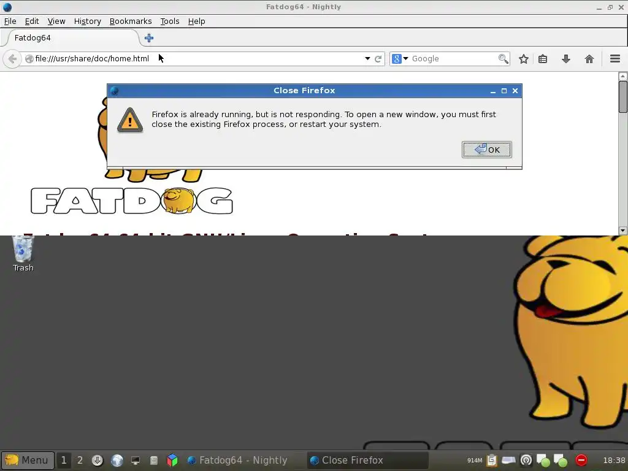Open the Menu start button
628x471 pixels.
(x=28, y=460)
